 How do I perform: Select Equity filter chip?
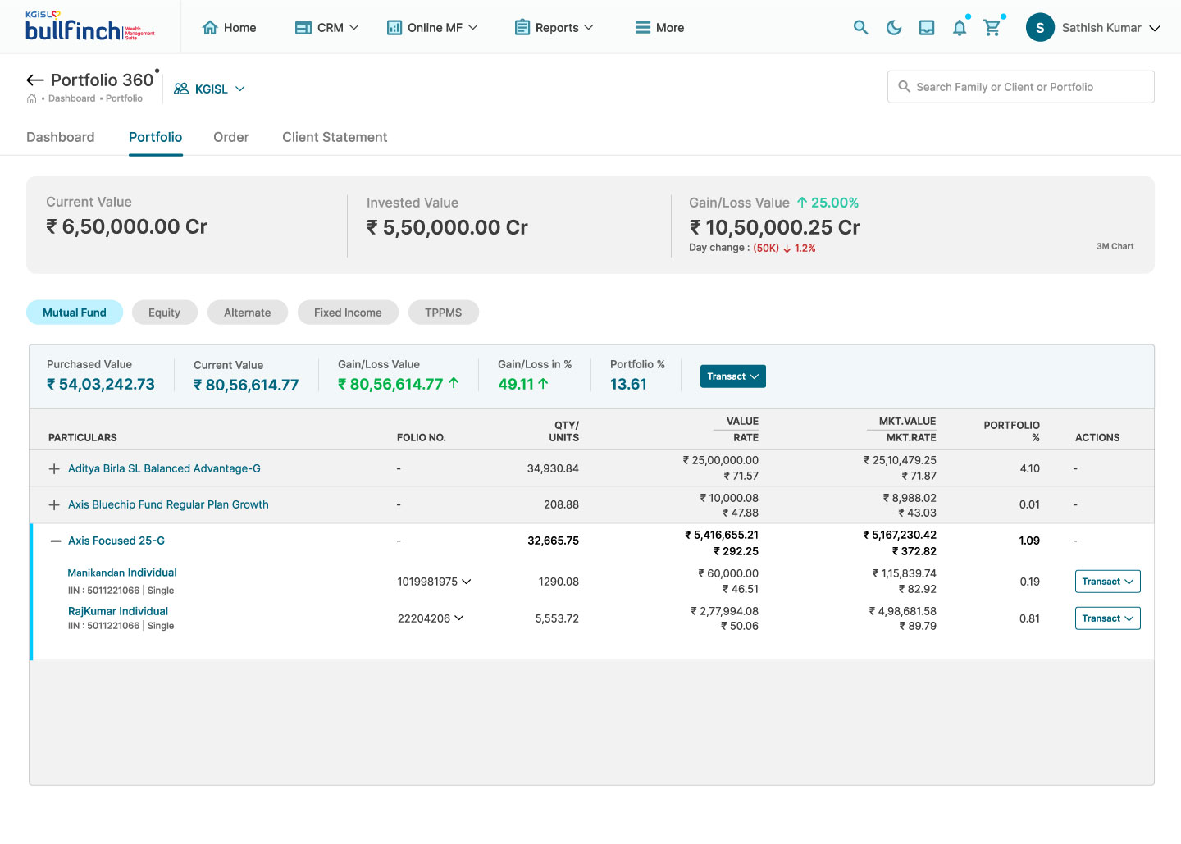point(164,313)
